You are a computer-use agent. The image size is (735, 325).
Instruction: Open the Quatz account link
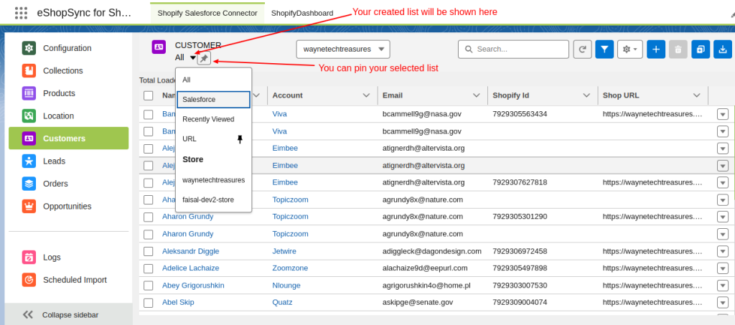[282, 303]
